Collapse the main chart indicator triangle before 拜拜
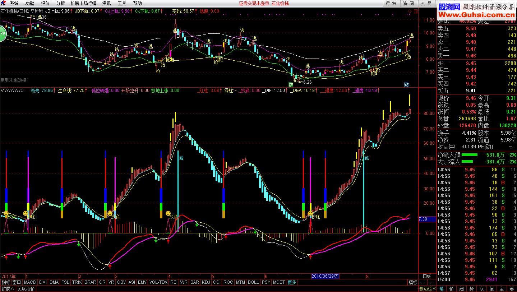This screenshot has height=292, width=517. (x=32, y=11)
